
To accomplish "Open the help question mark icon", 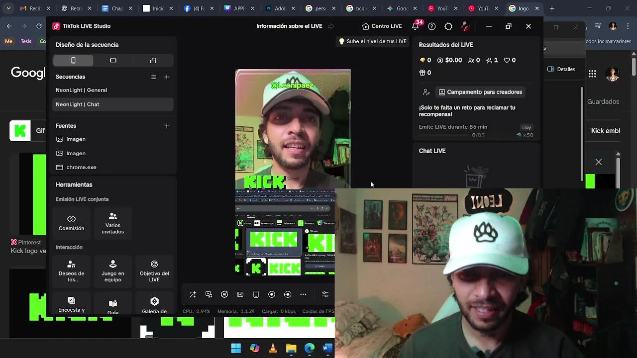I will tap(432, 26).
